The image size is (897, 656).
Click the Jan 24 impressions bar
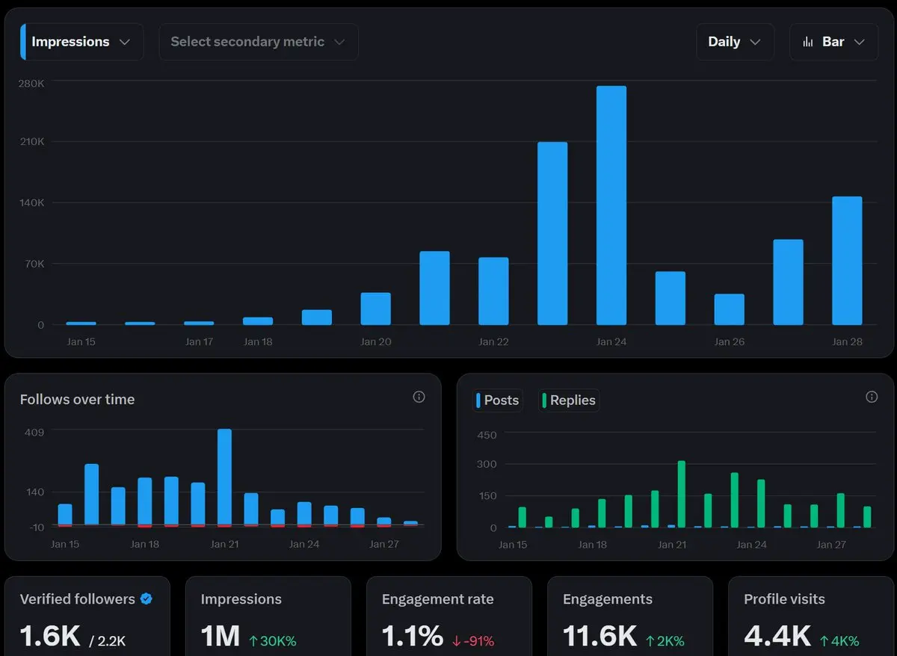point(611,205)
